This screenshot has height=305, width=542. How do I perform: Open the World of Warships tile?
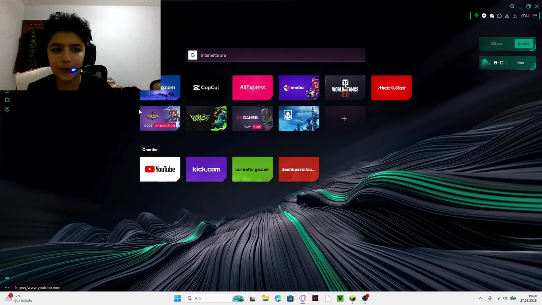[299, 118]
